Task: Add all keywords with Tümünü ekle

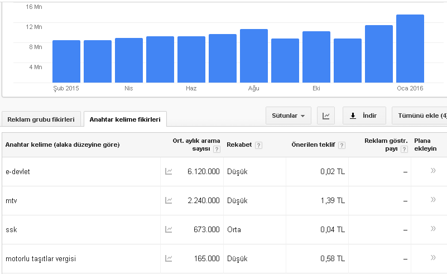Action: (420, 116)
